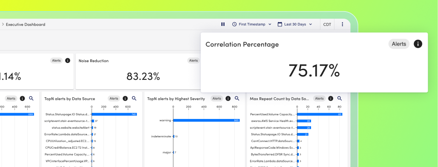Click 'ErrorRate.Lambda.dataSource' label in Data Source chart
The image size is (438, 167).
(x=67, y=134)
